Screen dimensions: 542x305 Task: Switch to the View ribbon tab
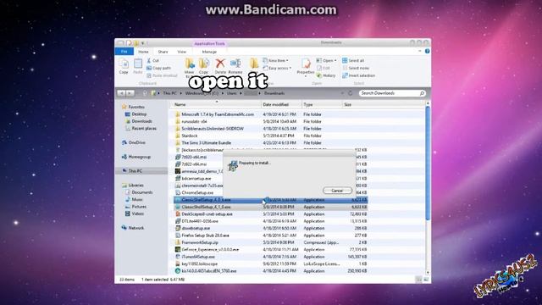182,52
